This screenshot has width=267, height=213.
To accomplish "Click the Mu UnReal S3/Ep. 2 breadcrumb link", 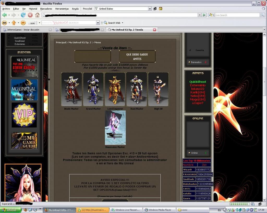I will coord(80,42).
